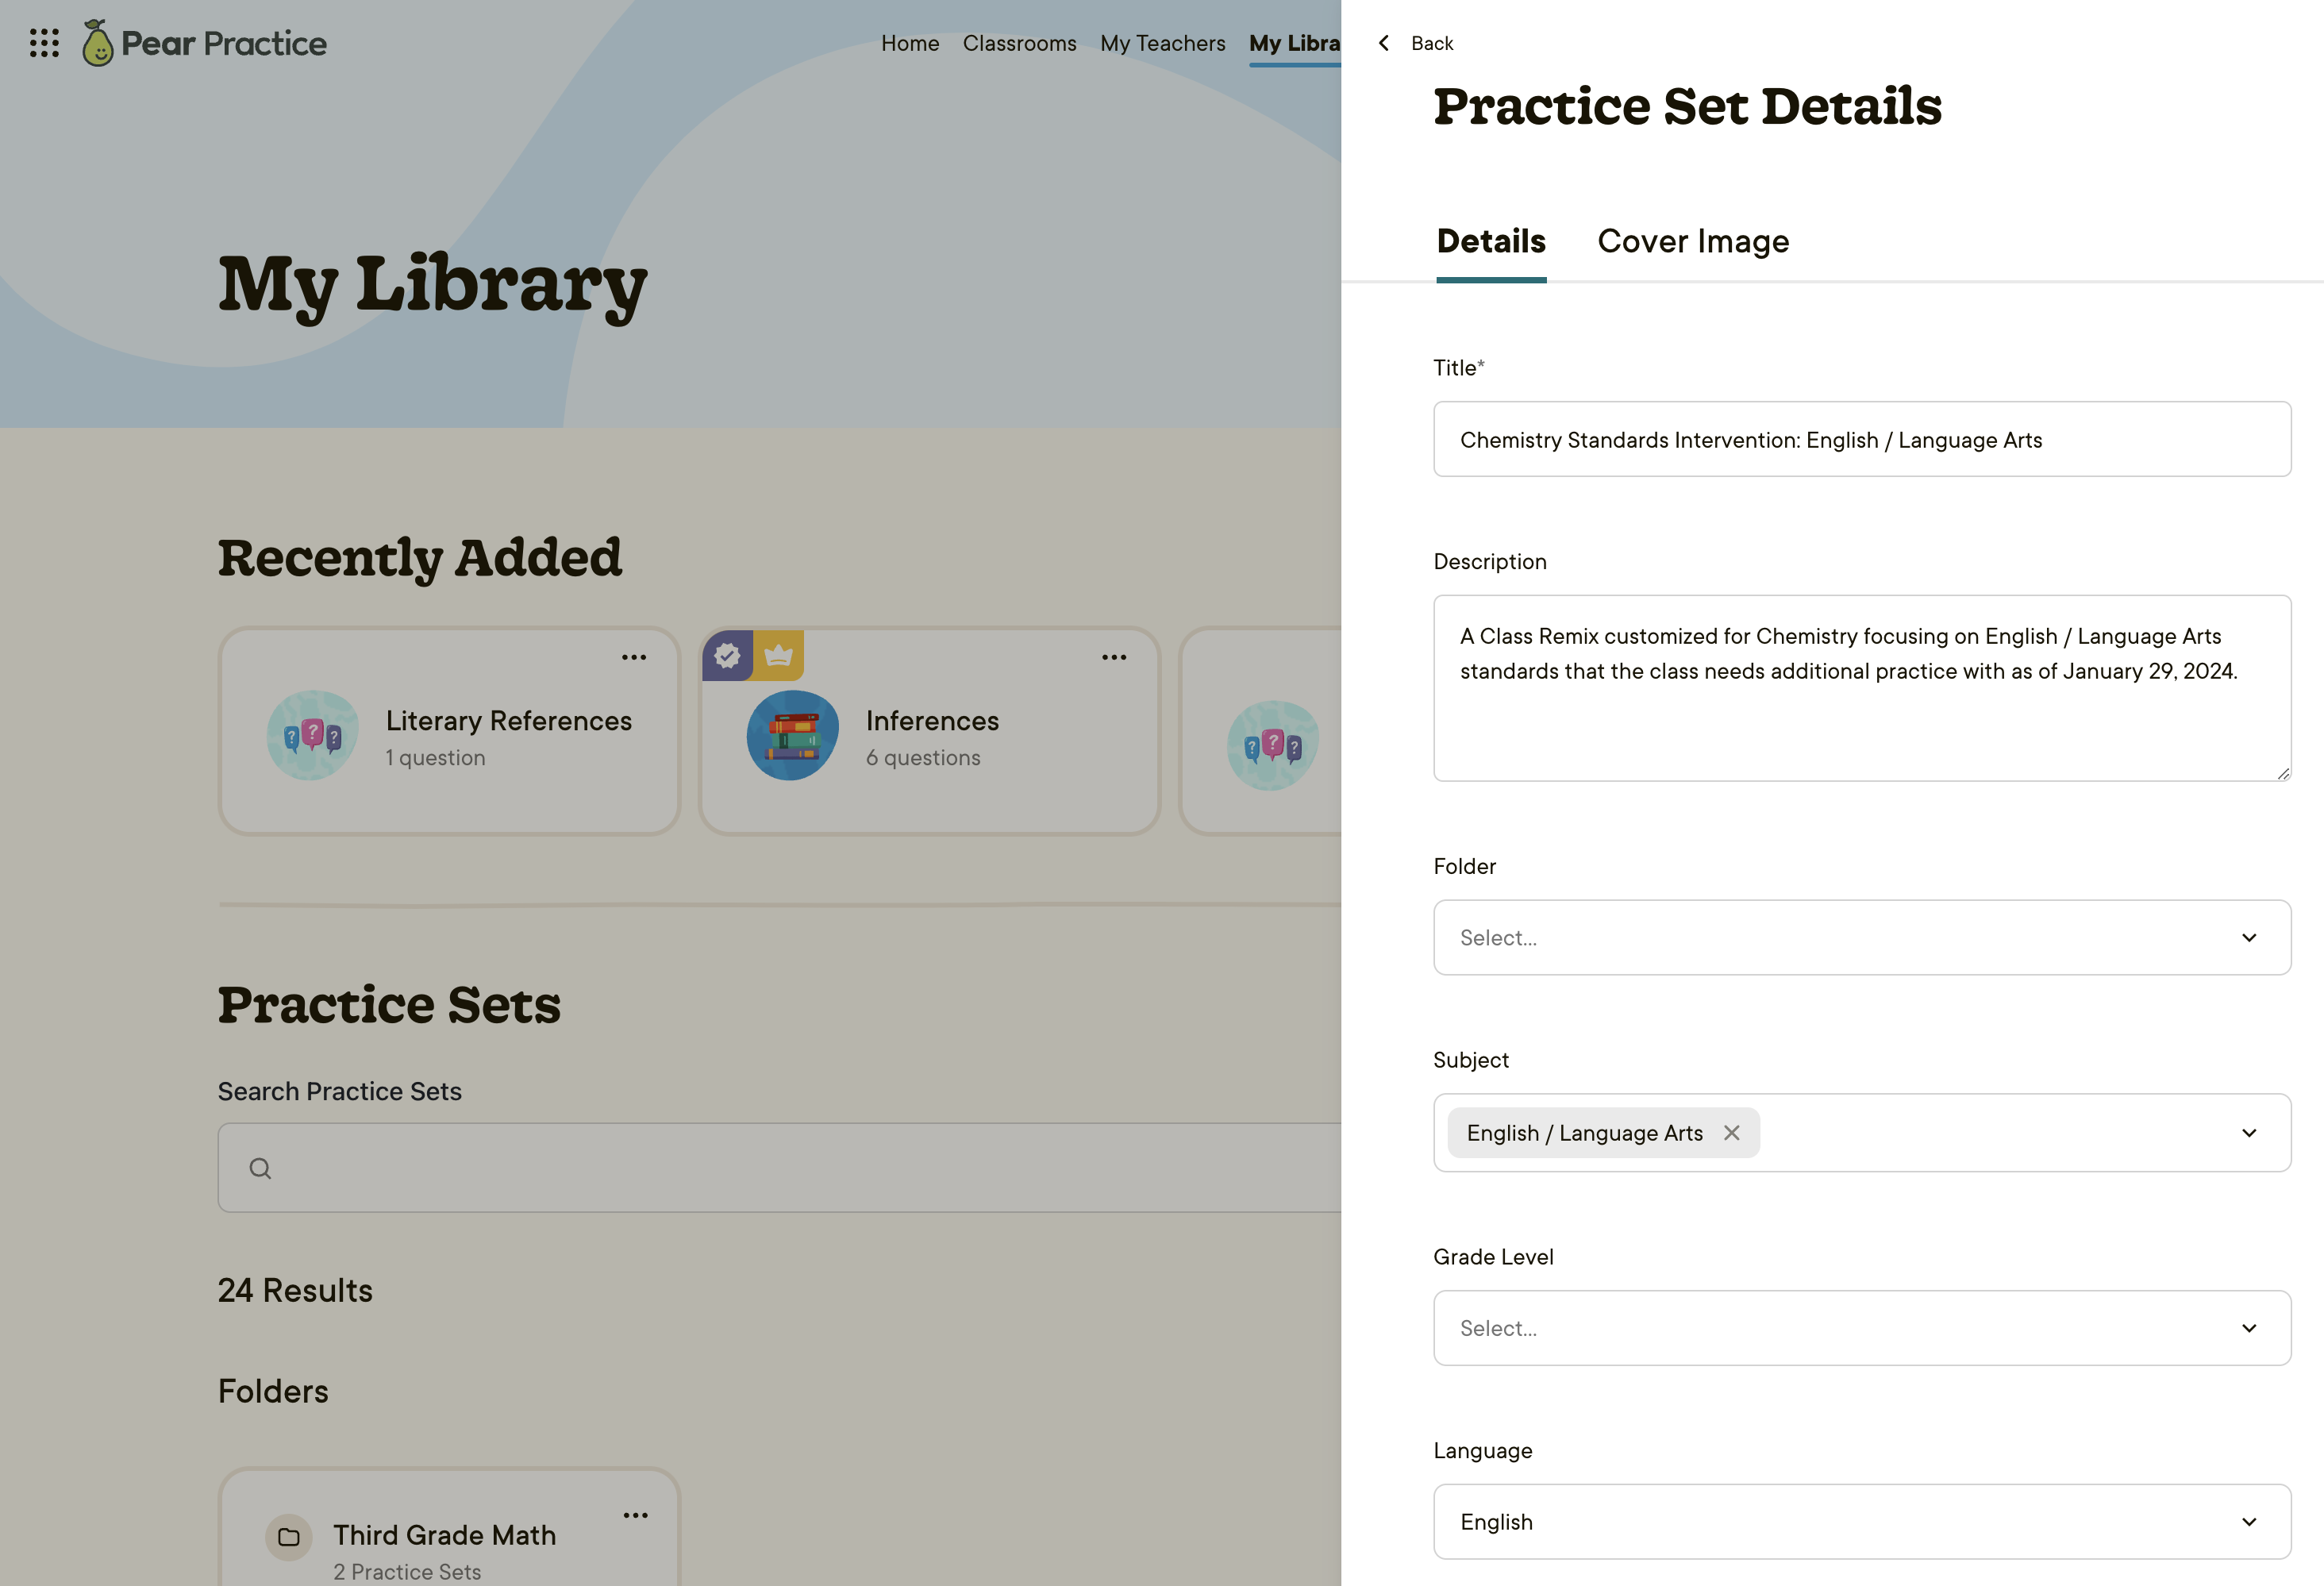Click magnifier icon in practice sets search

260,1168
